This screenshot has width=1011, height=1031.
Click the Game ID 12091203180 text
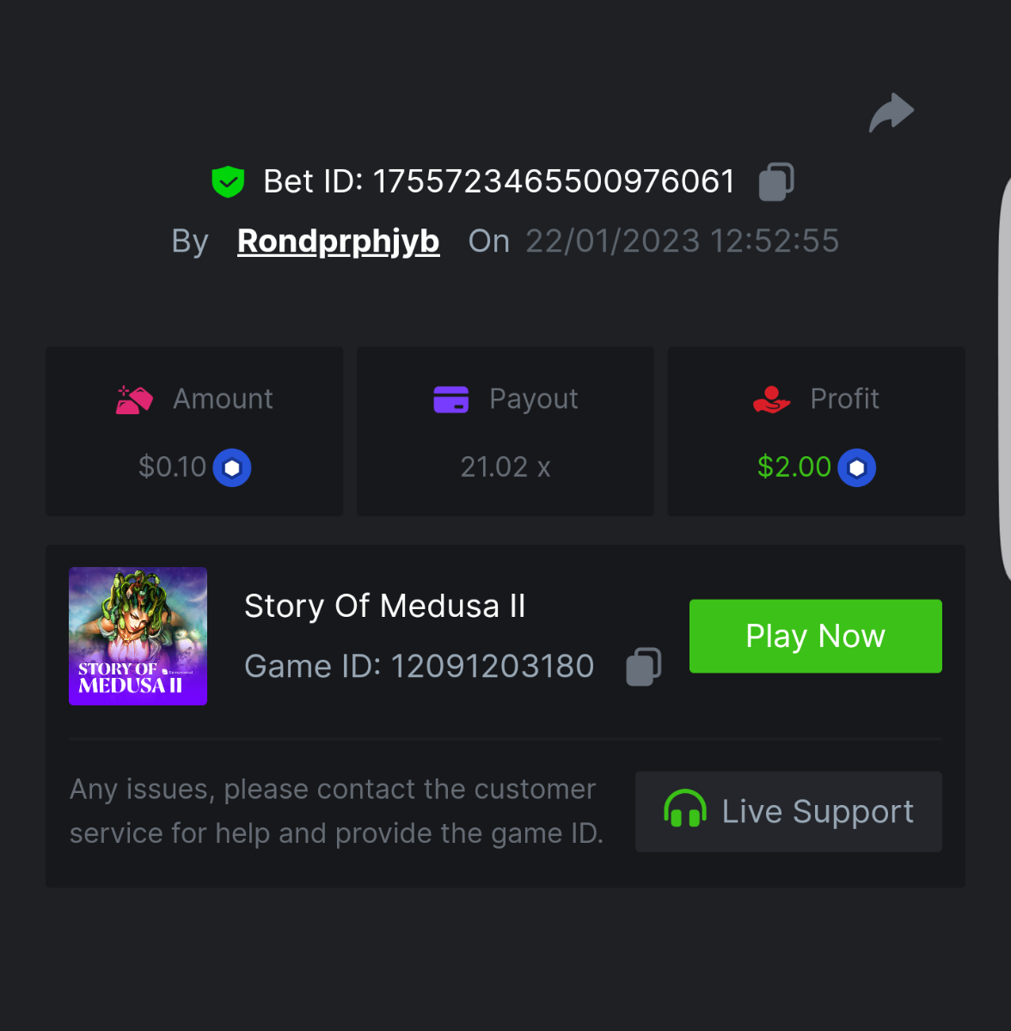coord(492,667)
